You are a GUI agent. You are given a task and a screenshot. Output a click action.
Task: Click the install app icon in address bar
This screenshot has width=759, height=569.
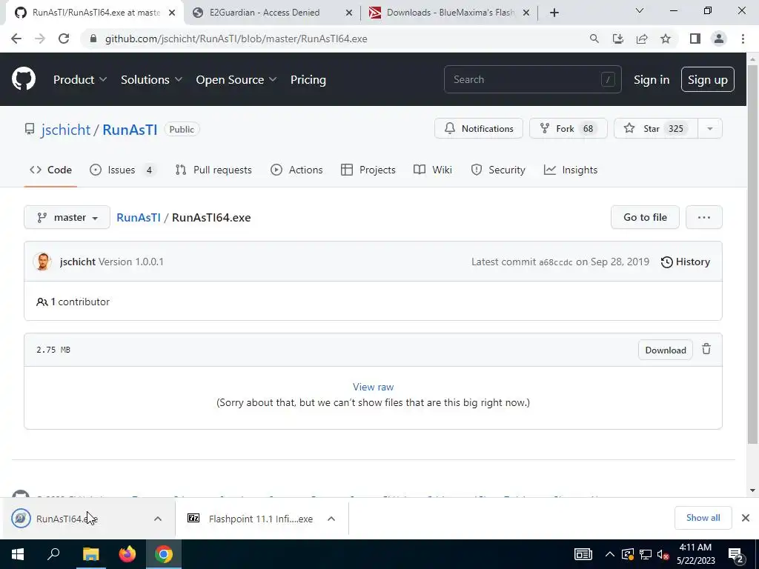(x=617, y=39)
